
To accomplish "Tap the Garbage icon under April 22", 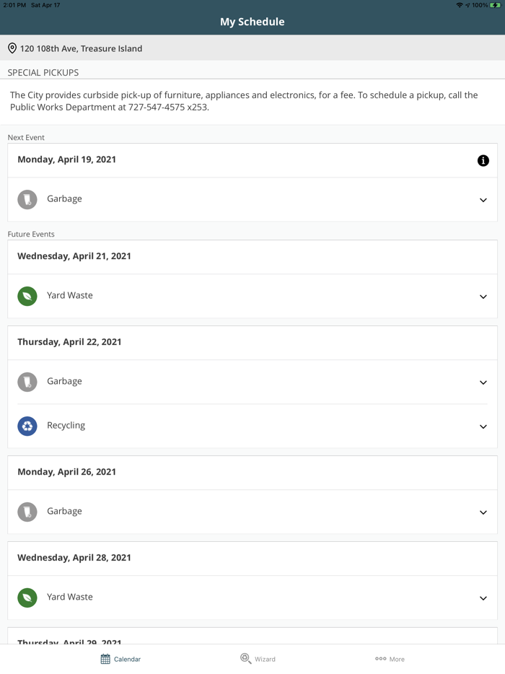I will click(27, 382).
